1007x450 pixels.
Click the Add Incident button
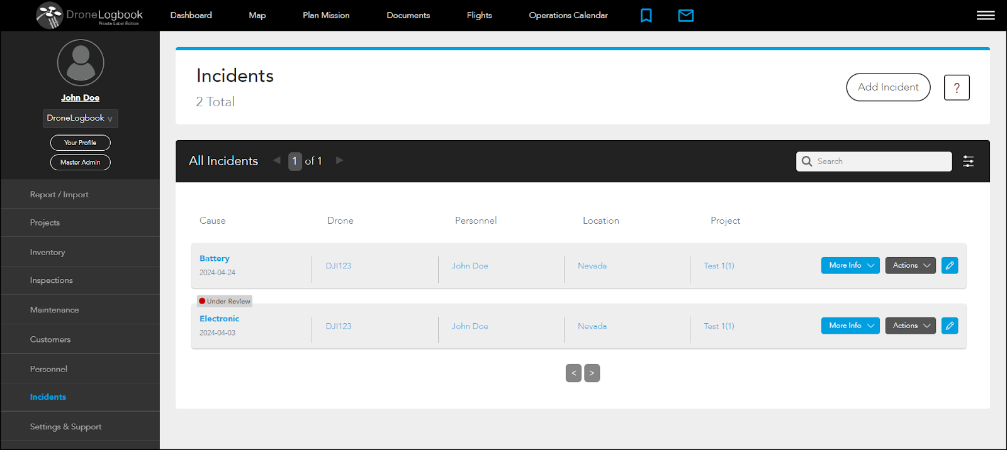click(888, 87)
